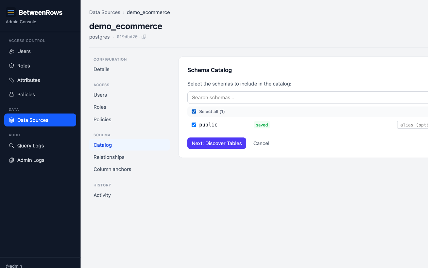
Task: Click the postgres type label
Action: click(99, 37)
